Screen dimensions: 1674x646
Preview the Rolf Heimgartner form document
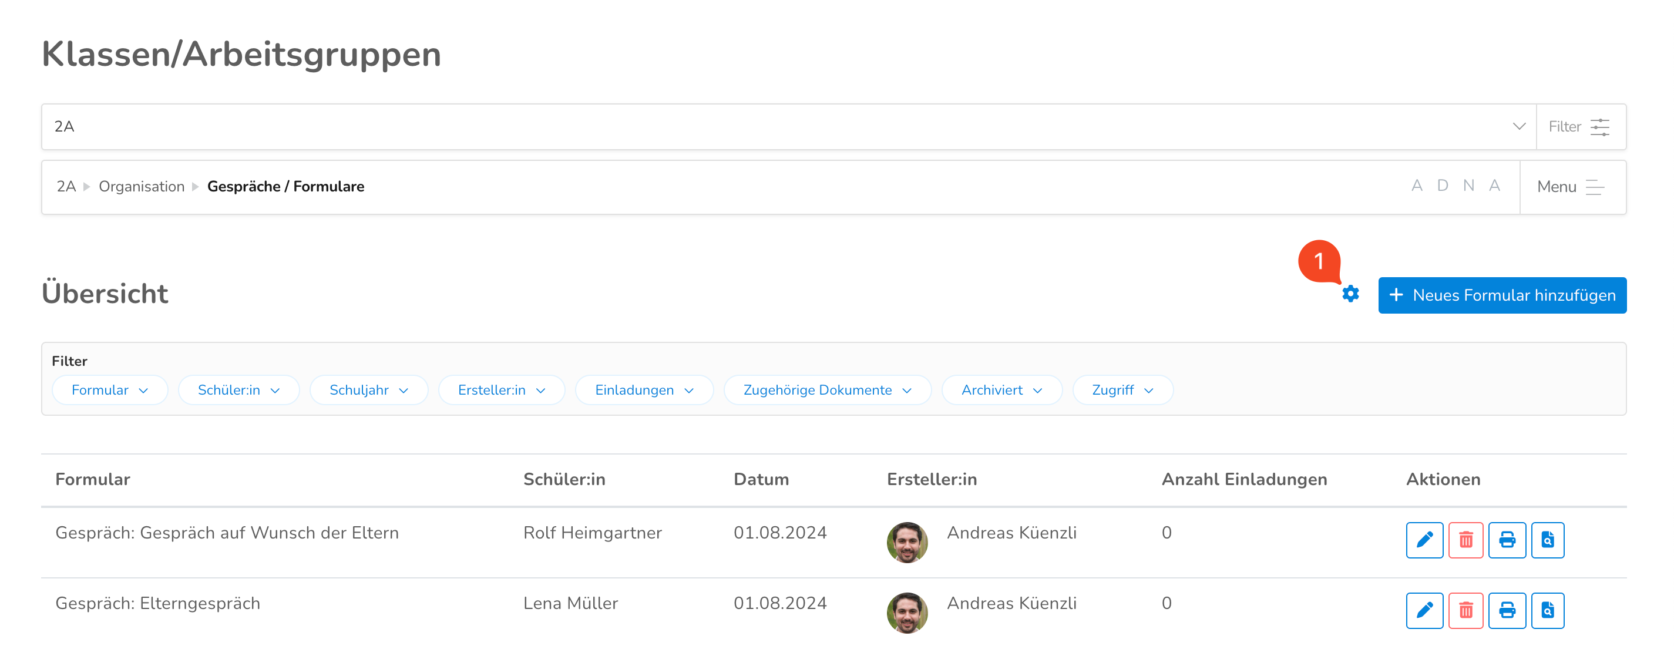1547,540
